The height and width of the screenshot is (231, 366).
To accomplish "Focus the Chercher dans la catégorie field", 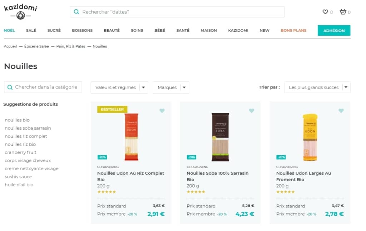I will pos(43,87).
